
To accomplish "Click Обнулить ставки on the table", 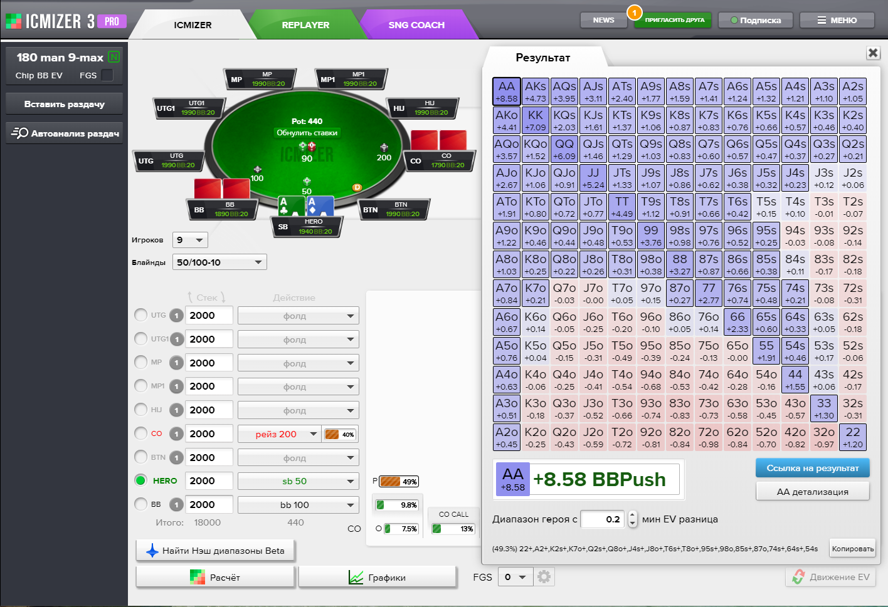I will 307,133.
